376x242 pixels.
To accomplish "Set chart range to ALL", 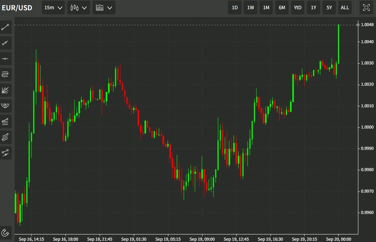I will click(345, 8).
